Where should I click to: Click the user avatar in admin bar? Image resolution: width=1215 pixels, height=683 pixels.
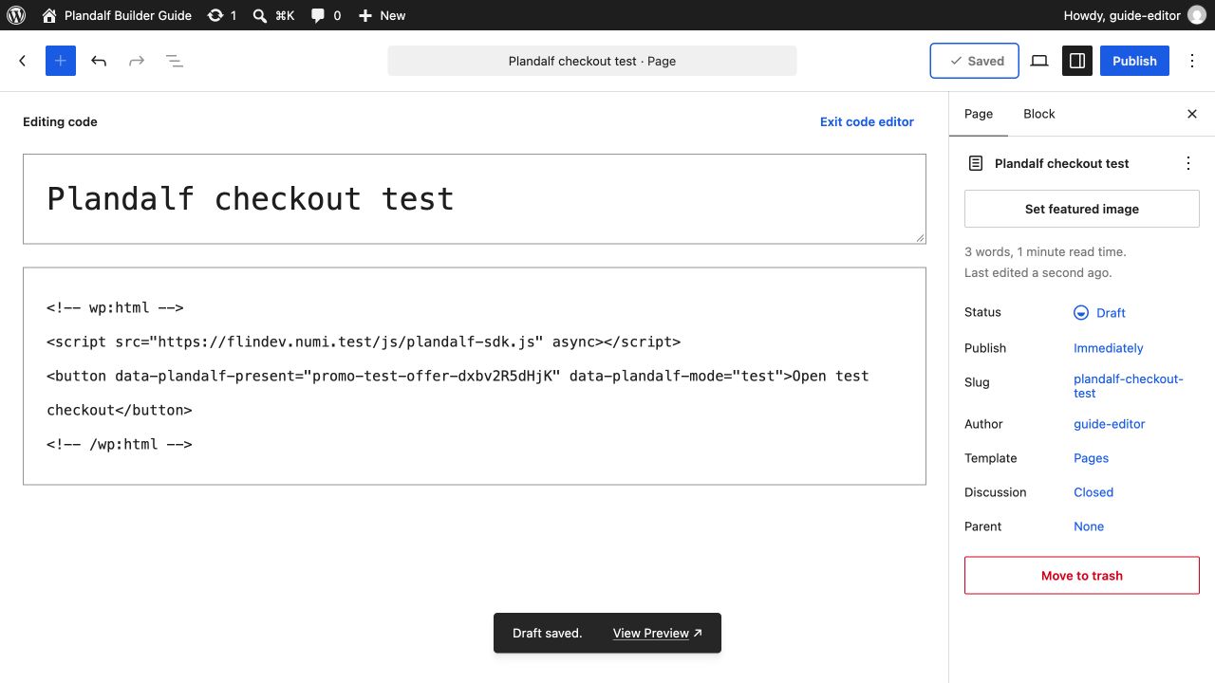(x=1197, y=15)
